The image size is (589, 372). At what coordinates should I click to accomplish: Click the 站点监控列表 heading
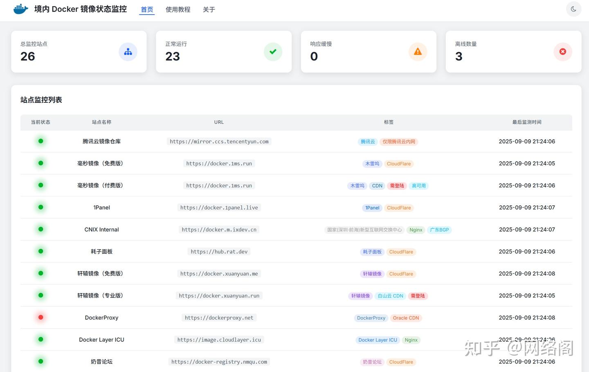[41, 100]
